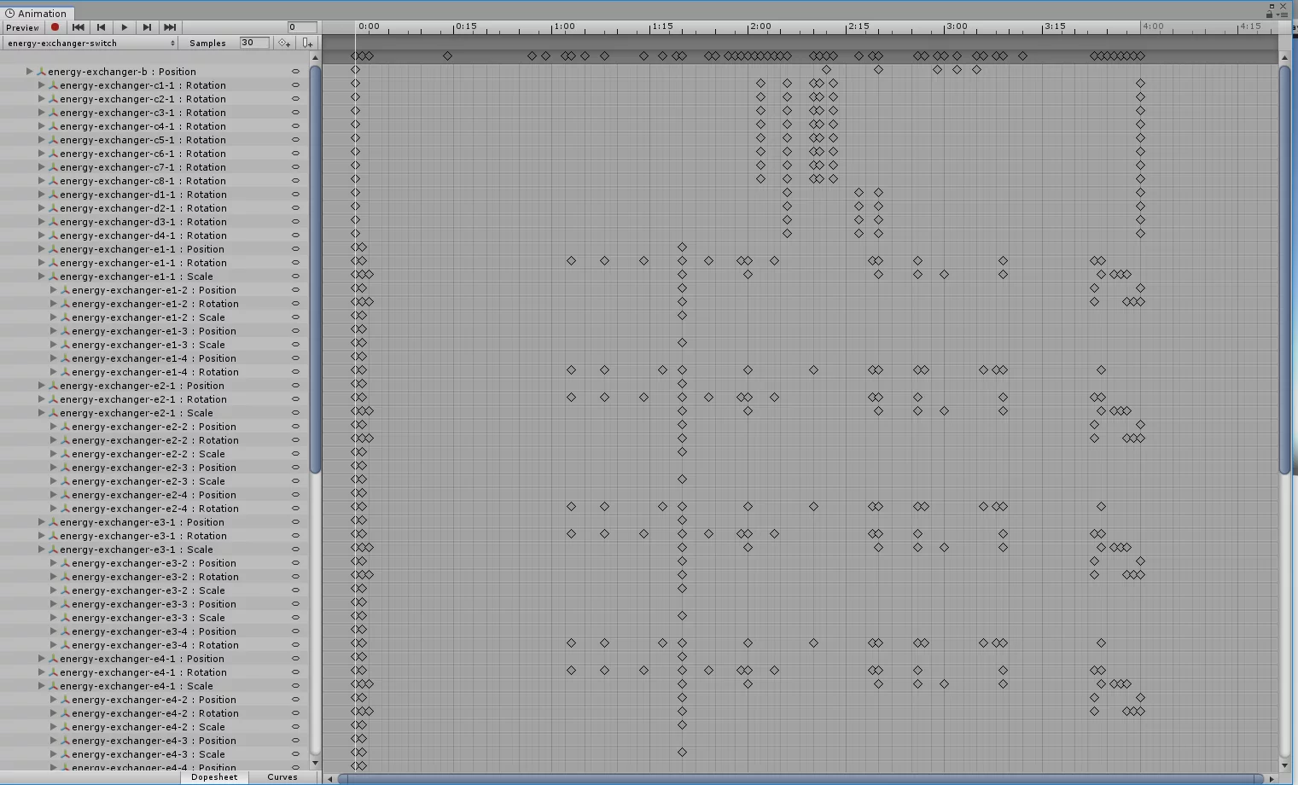Open property menu for energy-exchanger-c3-1 Rotation
Screen dimensions: 1298x785
tap(296, 113)
